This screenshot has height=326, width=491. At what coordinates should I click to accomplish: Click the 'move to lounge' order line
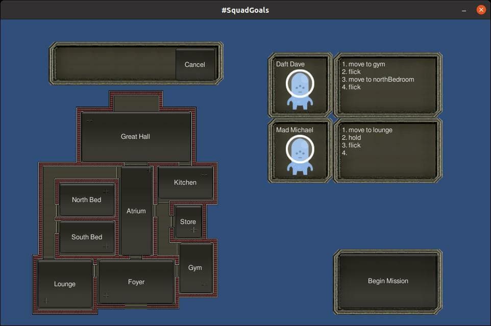coord(367,130)
